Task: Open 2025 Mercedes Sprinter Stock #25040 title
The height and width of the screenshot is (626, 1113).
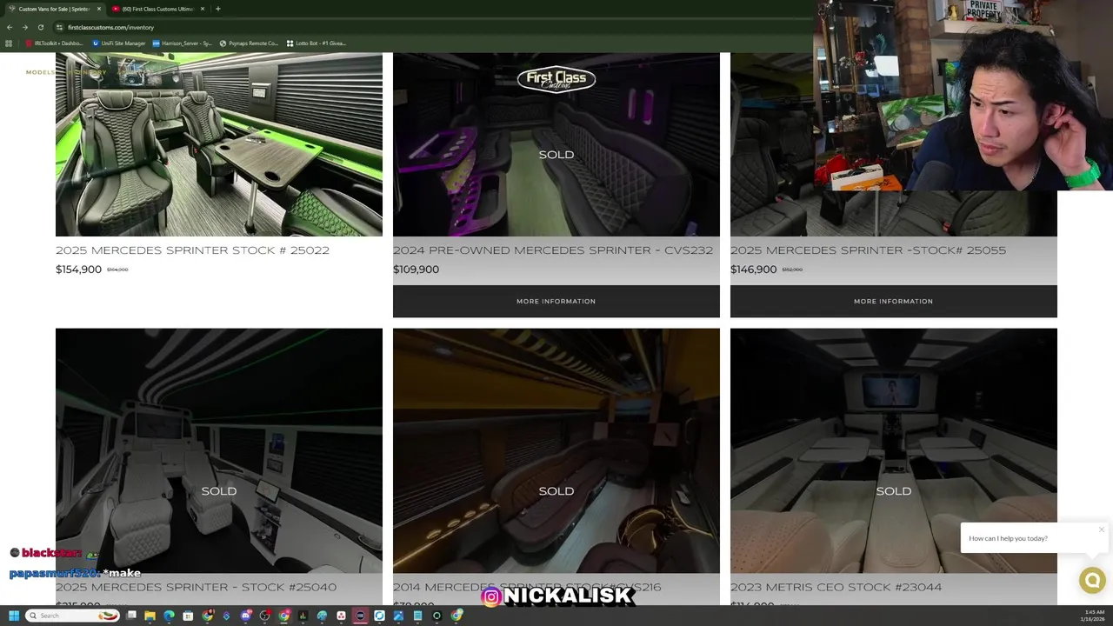Action: point(196,588)
